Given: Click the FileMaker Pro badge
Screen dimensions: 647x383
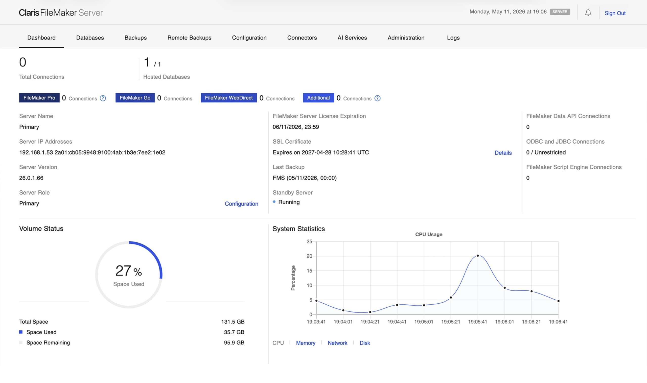Looking at the screenshot, I should (39, 98).
